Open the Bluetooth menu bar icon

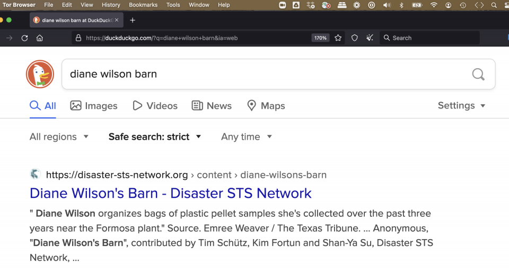pos(401,5)
